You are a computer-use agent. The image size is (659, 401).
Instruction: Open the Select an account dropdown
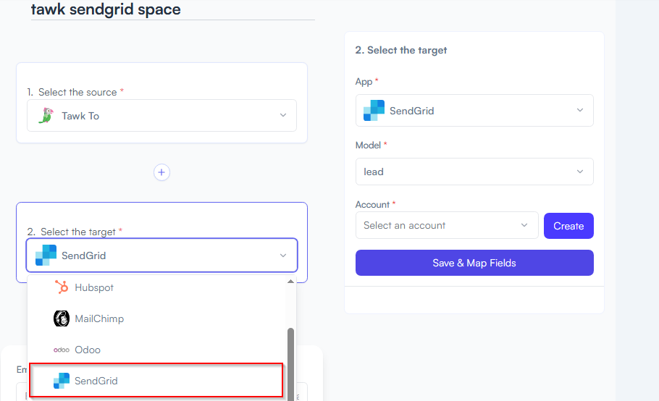point(447,226)
